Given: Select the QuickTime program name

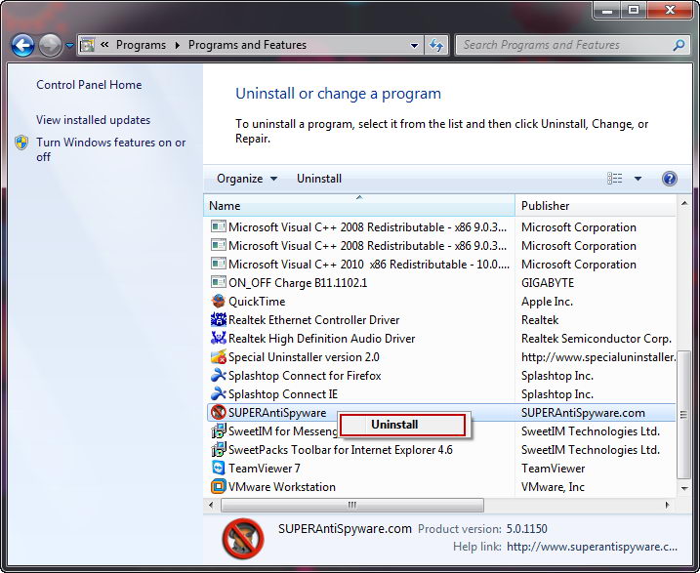Looking at the screenshot, I should coord(257,302).
